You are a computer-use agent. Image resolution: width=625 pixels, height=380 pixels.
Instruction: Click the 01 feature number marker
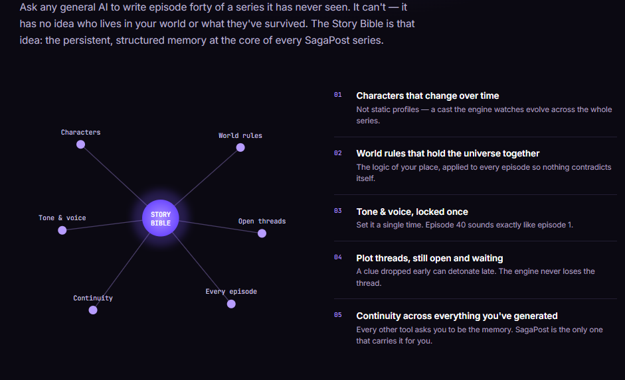[x=337, y=95]
